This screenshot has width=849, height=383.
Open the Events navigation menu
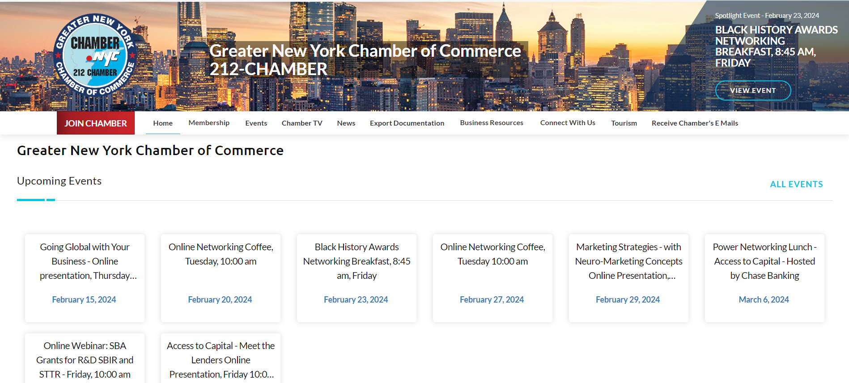point(256,123)
